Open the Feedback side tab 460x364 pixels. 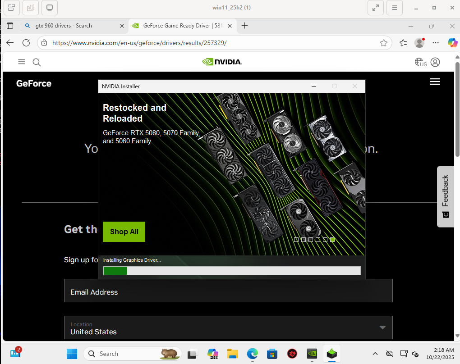446,196
